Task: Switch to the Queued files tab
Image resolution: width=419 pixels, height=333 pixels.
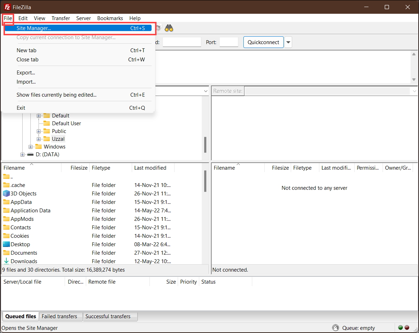Action: pos(20,316)
